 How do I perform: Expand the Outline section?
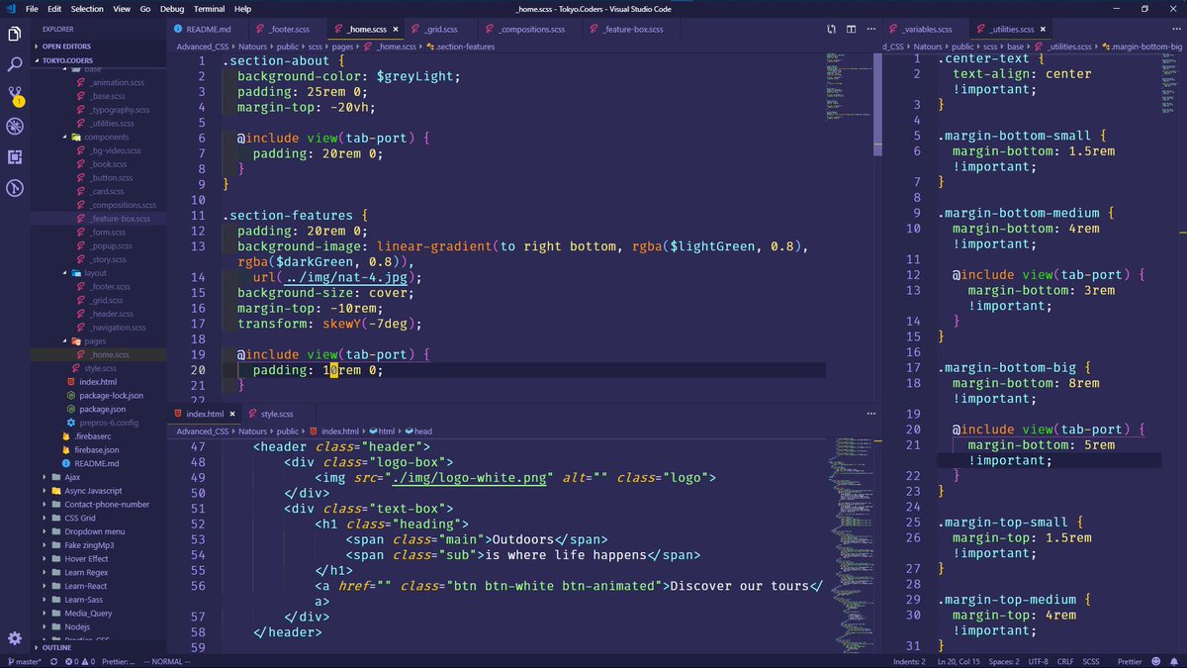tap(99, 647)
